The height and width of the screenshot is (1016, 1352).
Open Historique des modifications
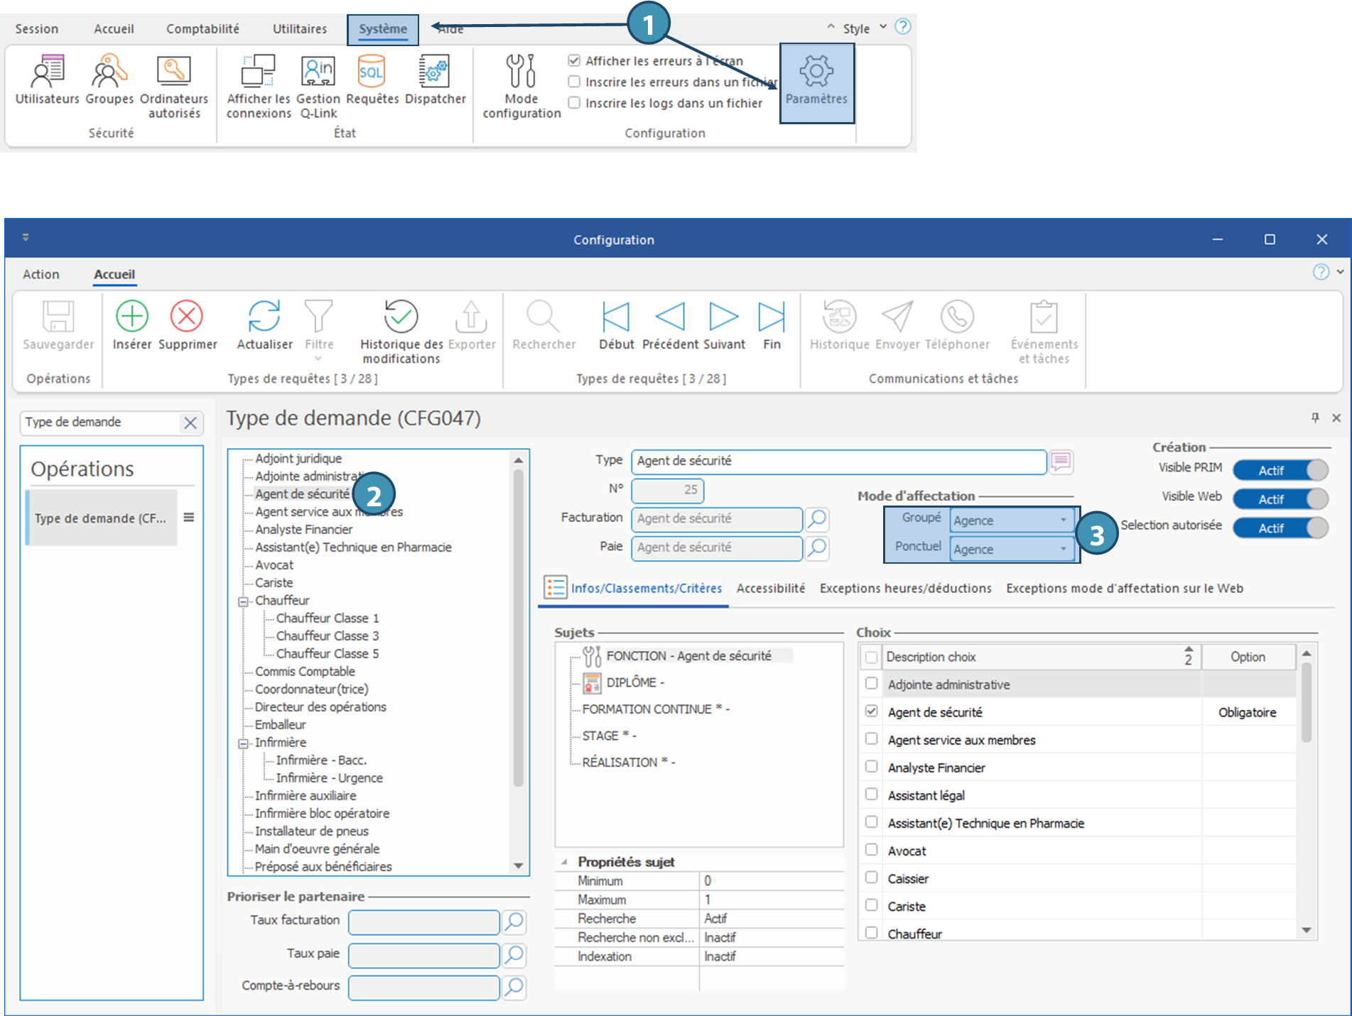tap(401, 317)
